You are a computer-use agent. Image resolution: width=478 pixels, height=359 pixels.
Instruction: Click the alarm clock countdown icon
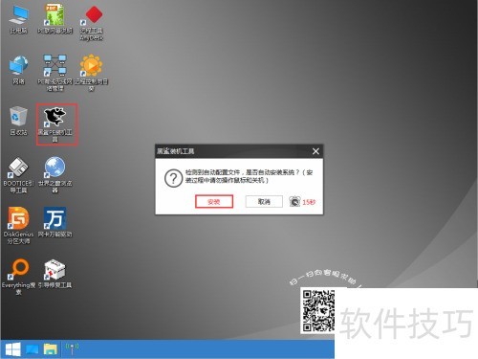click(x=294, y=202)
